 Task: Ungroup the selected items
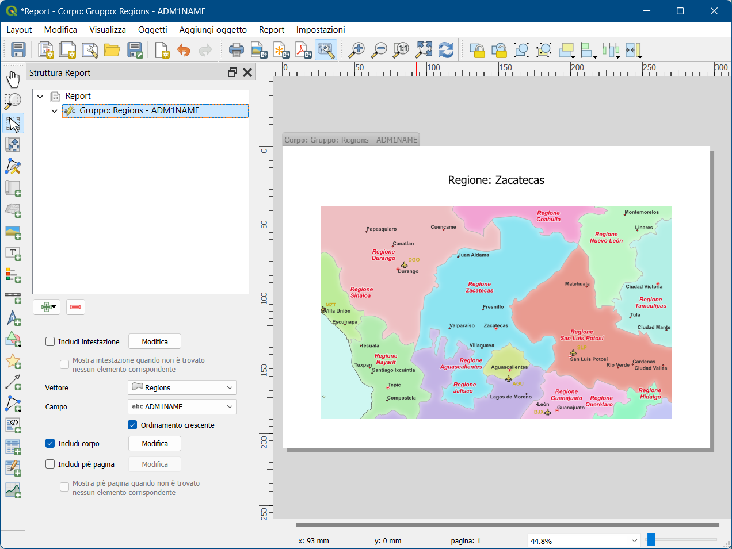click(544, 50)
